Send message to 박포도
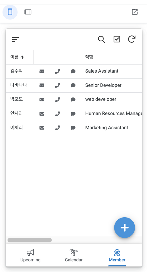Image resolution: width=147 pixels, height=272 pixels. pos(73,100)
